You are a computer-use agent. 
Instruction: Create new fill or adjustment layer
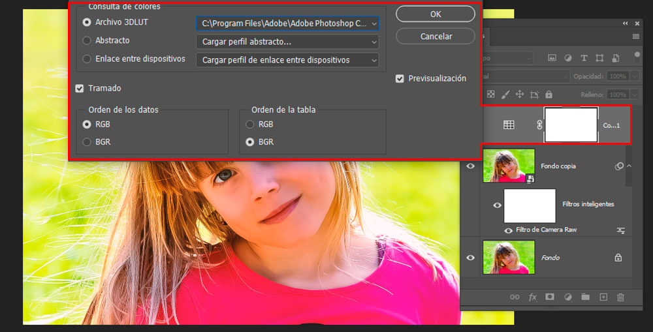(567, 297)
